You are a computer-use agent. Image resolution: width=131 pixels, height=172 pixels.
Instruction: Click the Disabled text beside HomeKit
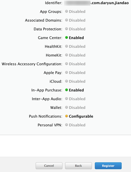(77, 55)
